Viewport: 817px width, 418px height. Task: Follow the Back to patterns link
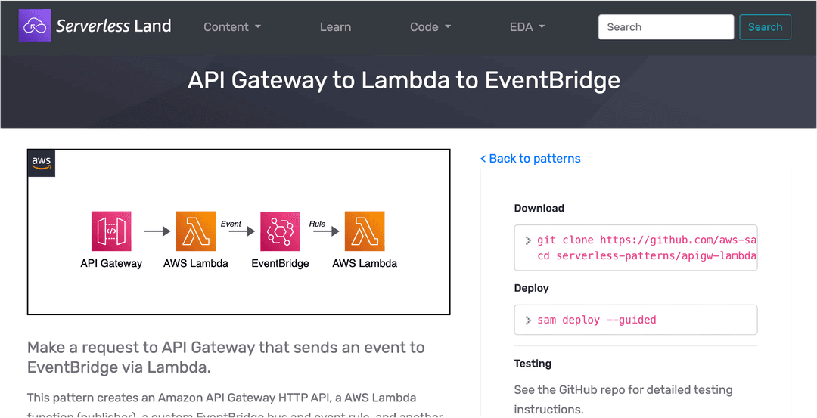coord(530,158)
